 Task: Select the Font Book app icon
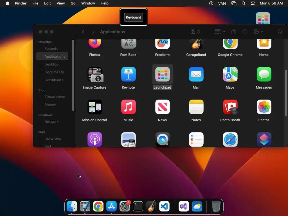(x=128, y=44)
